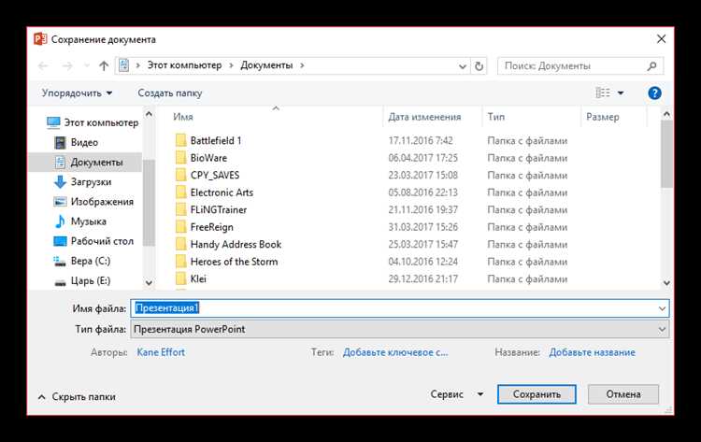The image size is (701, 442).
Task: Sort by the Дата изменения column
Action: 424,117
